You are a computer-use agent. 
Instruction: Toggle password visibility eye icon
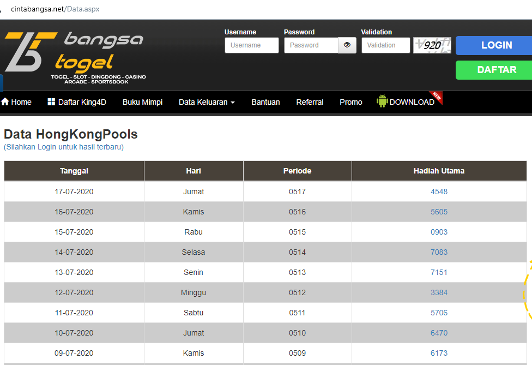point(347,45)
